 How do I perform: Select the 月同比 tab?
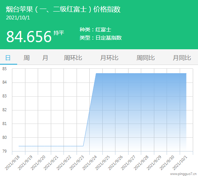pos(182,58)
